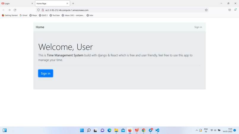The width and height of the screenshot is (239, 134).
Task: Open File Explorer from taskbar
Action: [116, 130]
